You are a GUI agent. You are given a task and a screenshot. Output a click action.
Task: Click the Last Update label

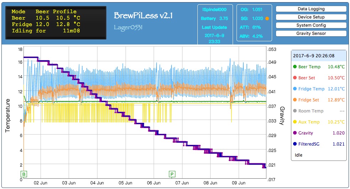[x=214, y=27]
